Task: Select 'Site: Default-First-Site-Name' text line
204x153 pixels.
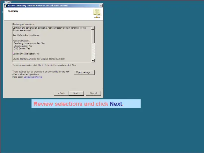Action: click(x=26, y=35)
